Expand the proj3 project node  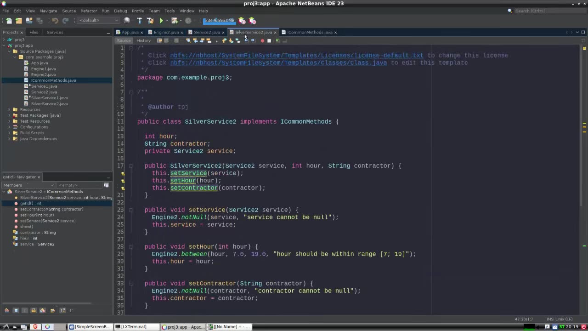pyautogui.click(x=4, y=40)
